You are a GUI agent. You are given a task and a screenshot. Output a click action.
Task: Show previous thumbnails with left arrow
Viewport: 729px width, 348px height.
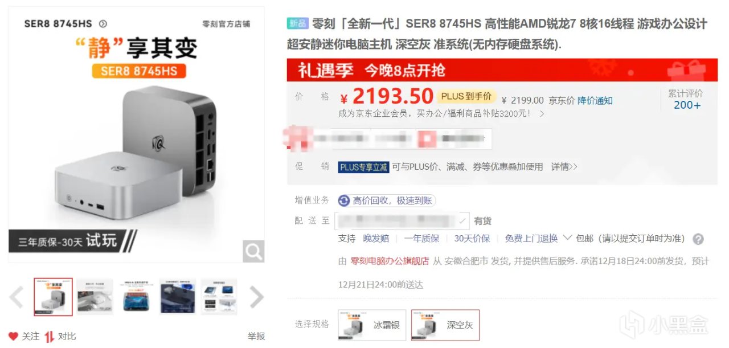(17, 297)
